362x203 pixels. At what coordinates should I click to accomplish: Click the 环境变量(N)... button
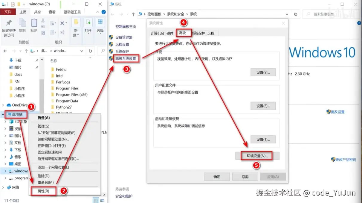click(x=257, y=156)
